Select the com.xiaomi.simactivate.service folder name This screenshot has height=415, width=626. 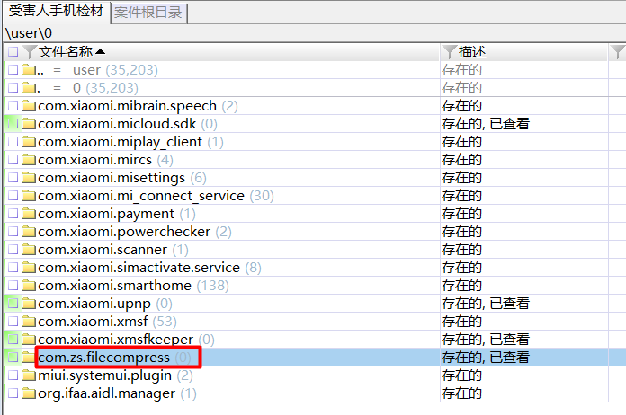tap(139, 268)
